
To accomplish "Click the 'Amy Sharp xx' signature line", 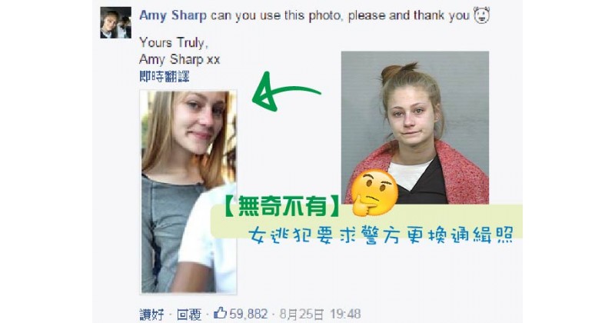I will (180, 59).
